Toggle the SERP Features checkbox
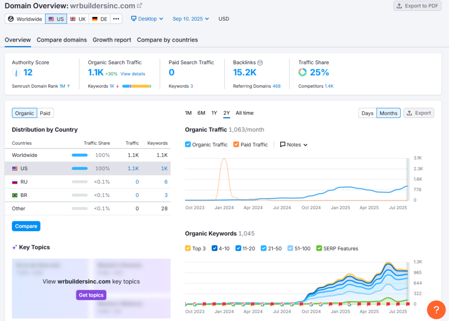The image size is (449, 321). coord(319,248)
